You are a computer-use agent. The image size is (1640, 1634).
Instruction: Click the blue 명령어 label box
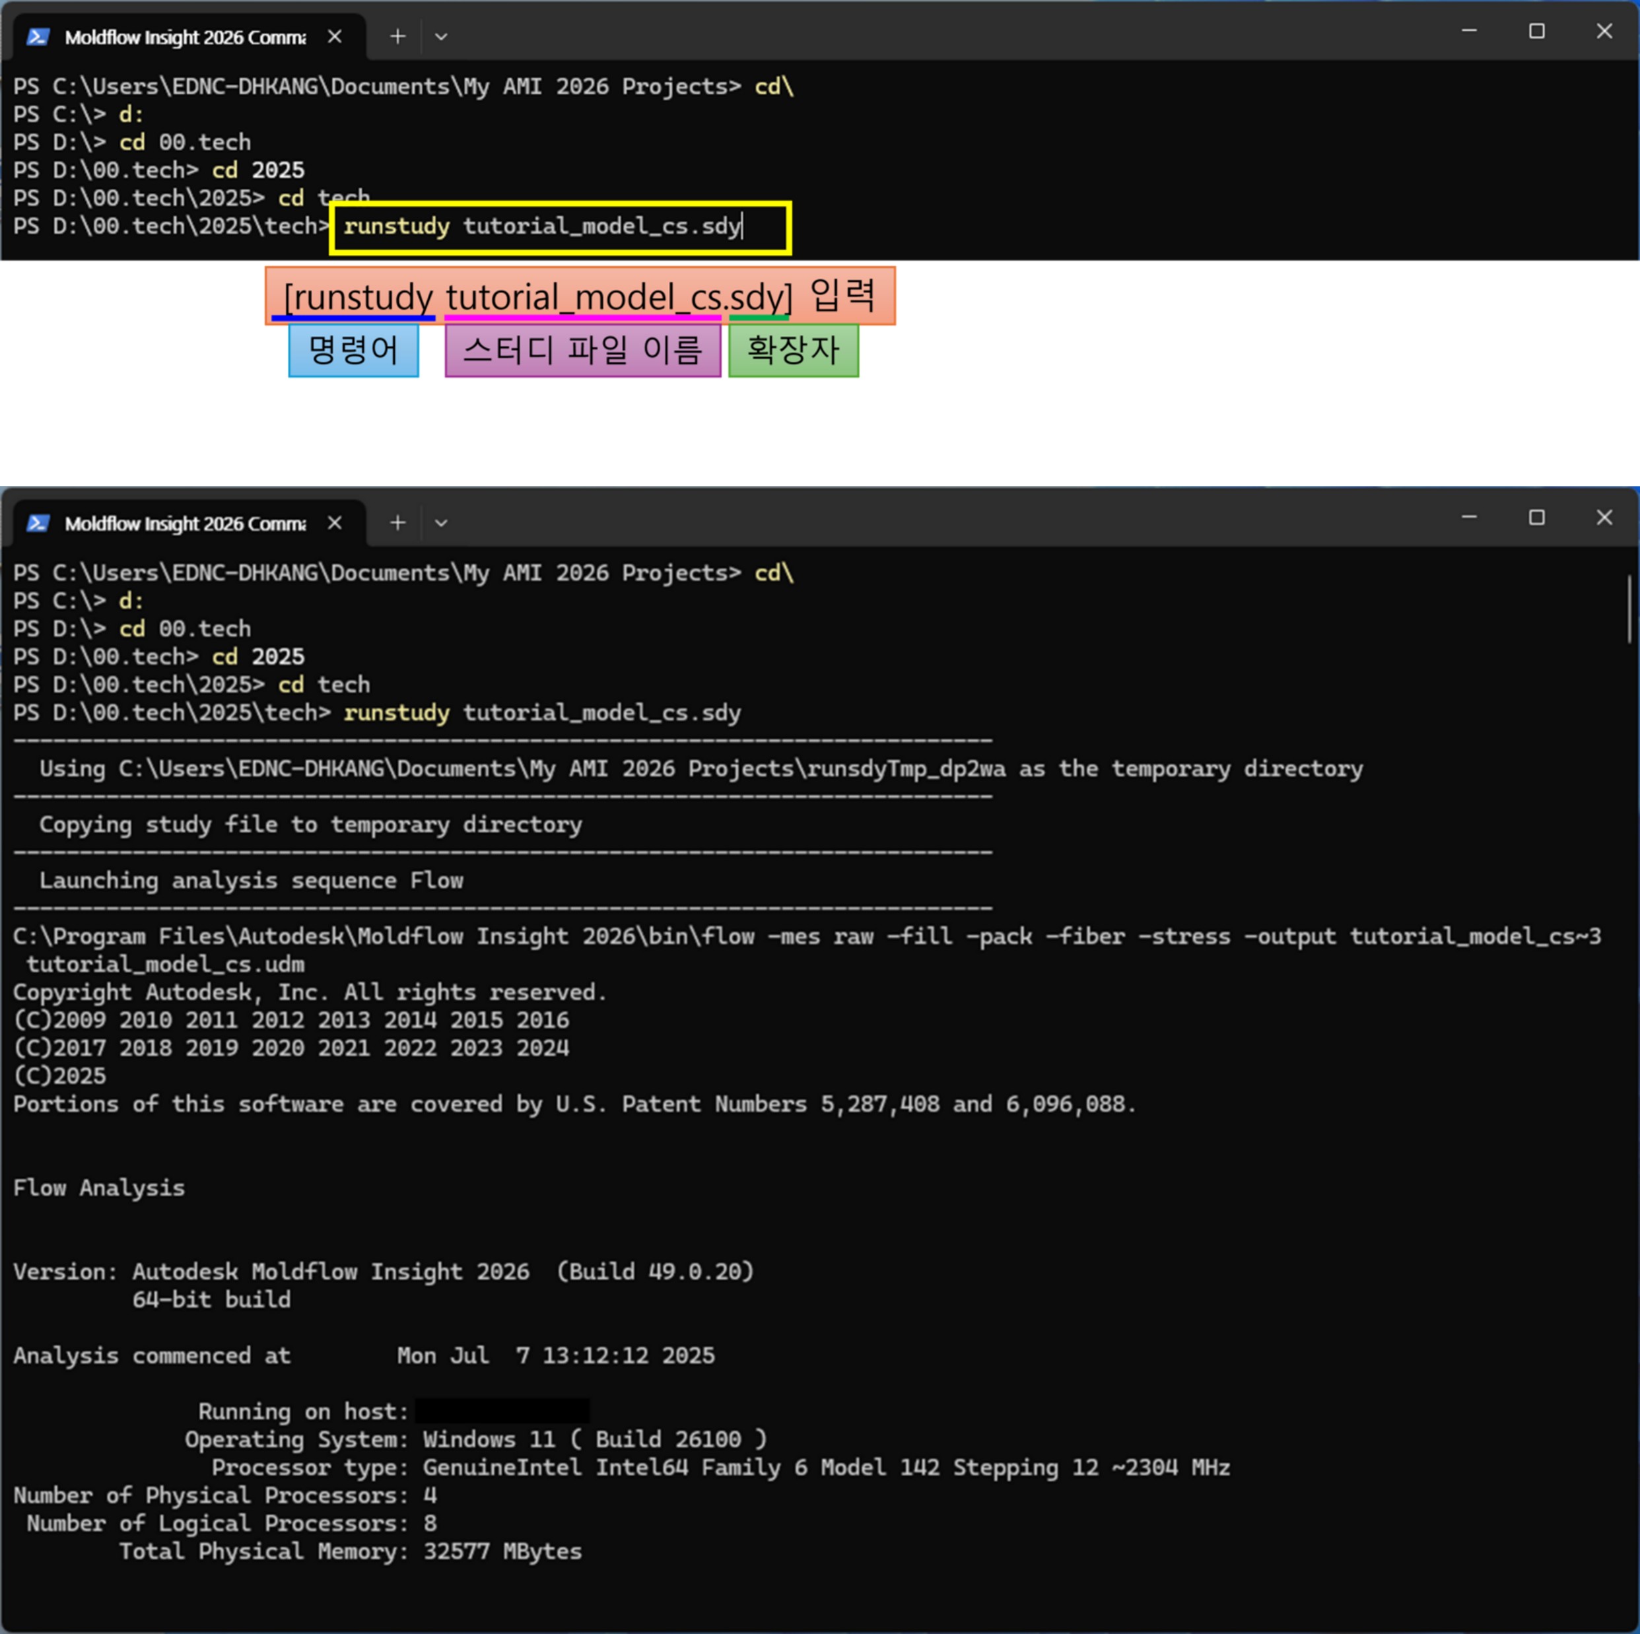353,351
